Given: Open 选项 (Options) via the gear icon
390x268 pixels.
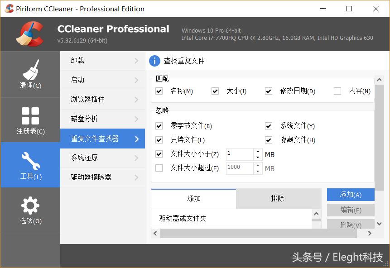Looking at the screenshot, I should 30,205.
